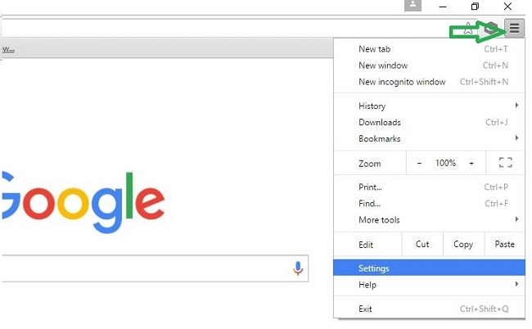Screen dimensions: 532x329
Task: Select Settings from the menu
Action: (429, 268)
